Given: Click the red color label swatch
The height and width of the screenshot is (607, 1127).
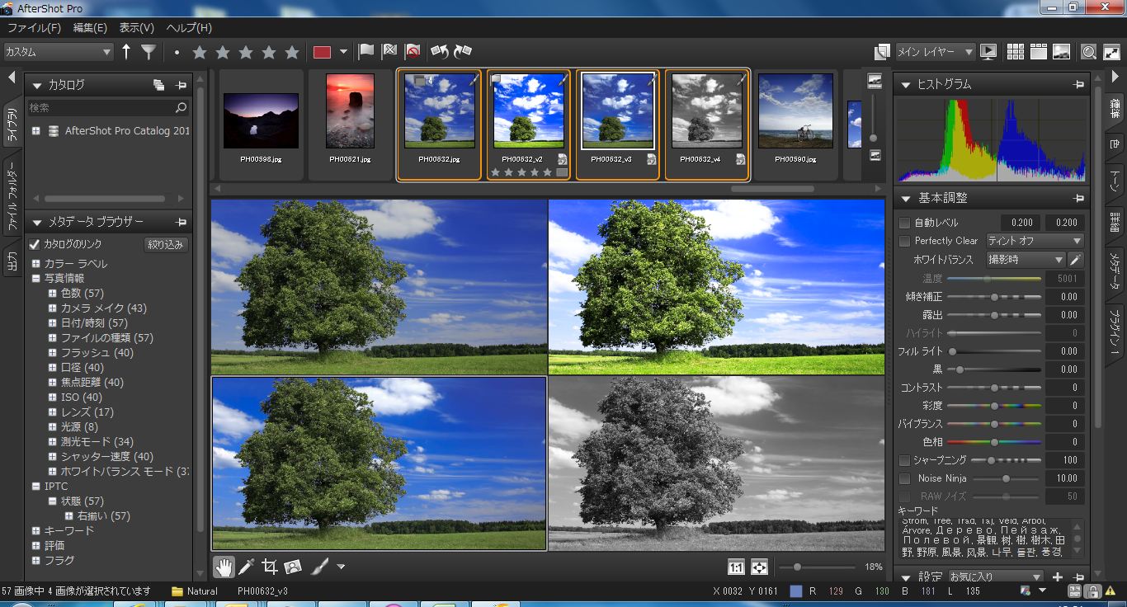Looking at the screenshot, I should tap(322, 52).
